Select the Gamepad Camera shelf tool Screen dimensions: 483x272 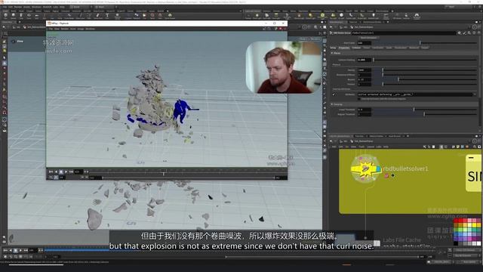[417, 15]
